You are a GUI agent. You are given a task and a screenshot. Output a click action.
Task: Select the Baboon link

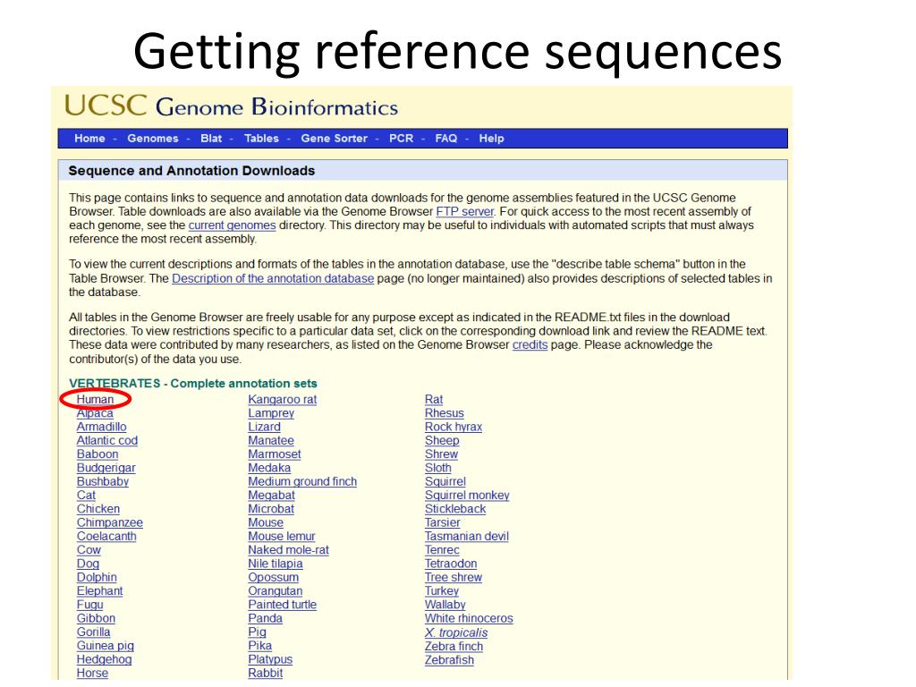tap(98, 454)
